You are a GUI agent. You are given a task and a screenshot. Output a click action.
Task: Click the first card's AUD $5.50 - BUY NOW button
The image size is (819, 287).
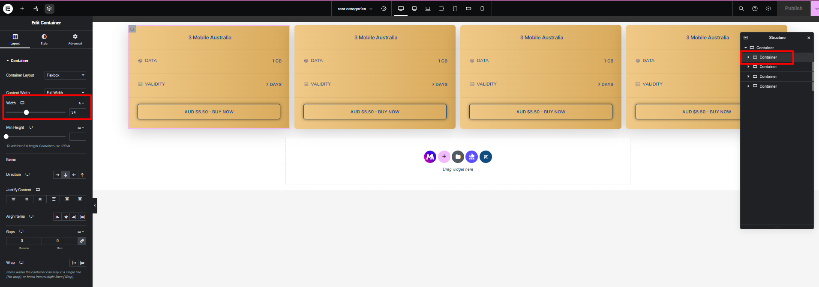pos(209,112)
